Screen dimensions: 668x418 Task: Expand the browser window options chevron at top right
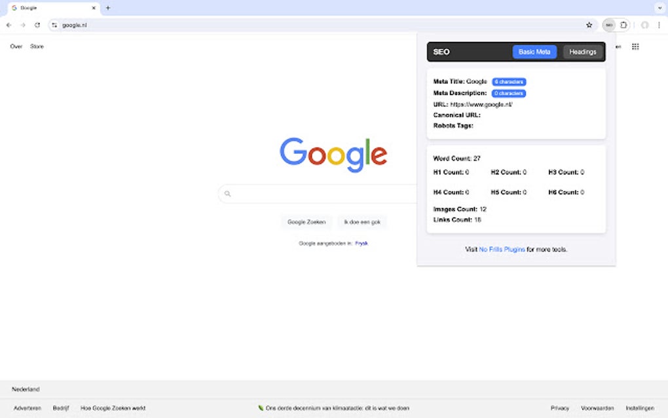(660, 8)
